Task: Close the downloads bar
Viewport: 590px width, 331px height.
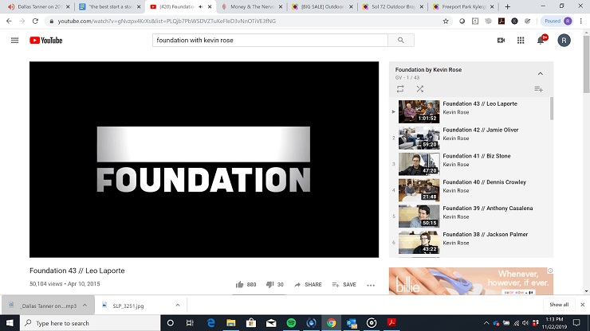Action: pos(583,305)
